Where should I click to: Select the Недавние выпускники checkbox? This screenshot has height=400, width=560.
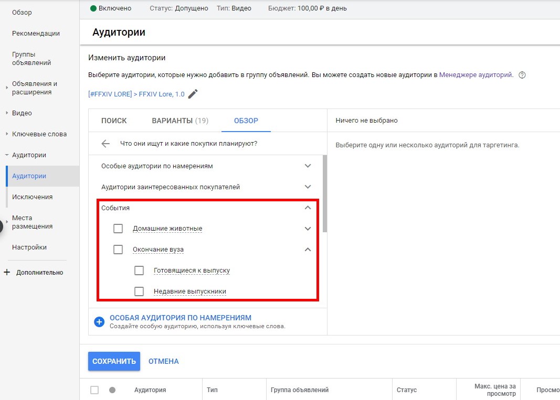tap(139, 291)
